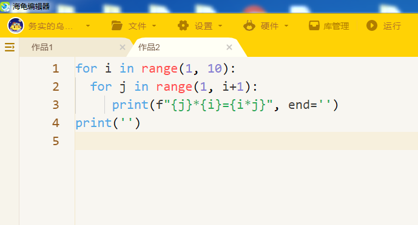Click the user avatar icon
This screenshot has height=225, width=418.
(15, 26)
